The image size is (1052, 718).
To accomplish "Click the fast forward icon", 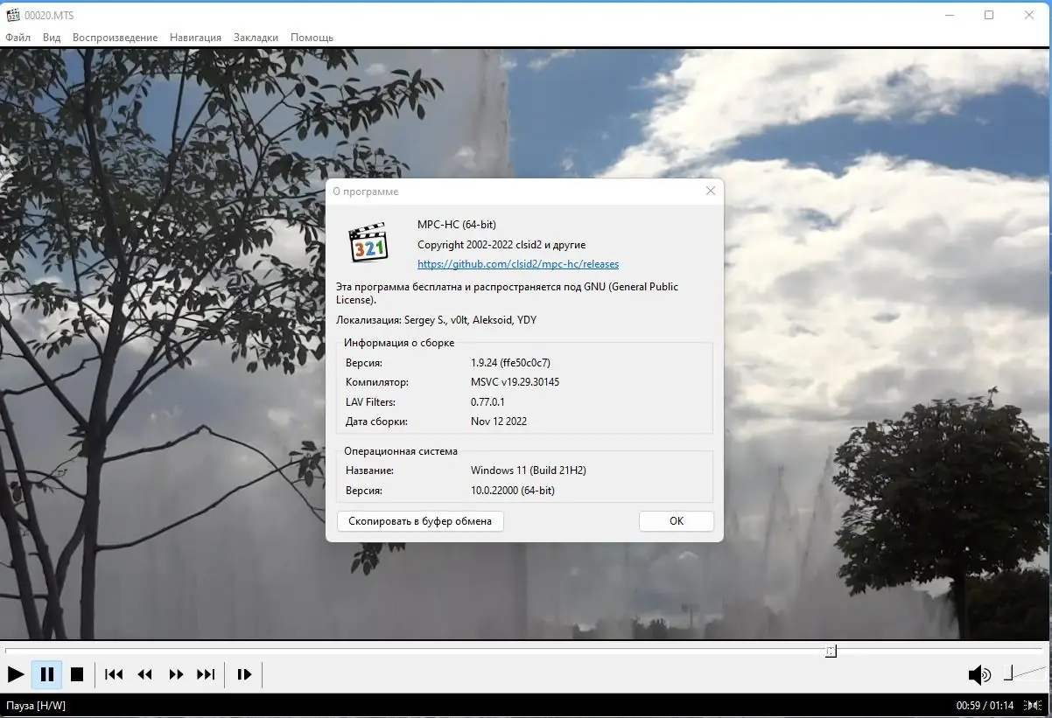I will click(176, 674).
